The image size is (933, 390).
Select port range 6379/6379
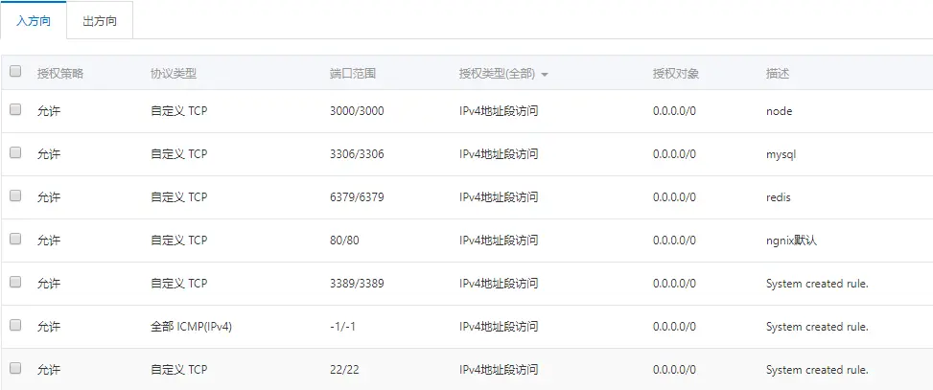357,197
